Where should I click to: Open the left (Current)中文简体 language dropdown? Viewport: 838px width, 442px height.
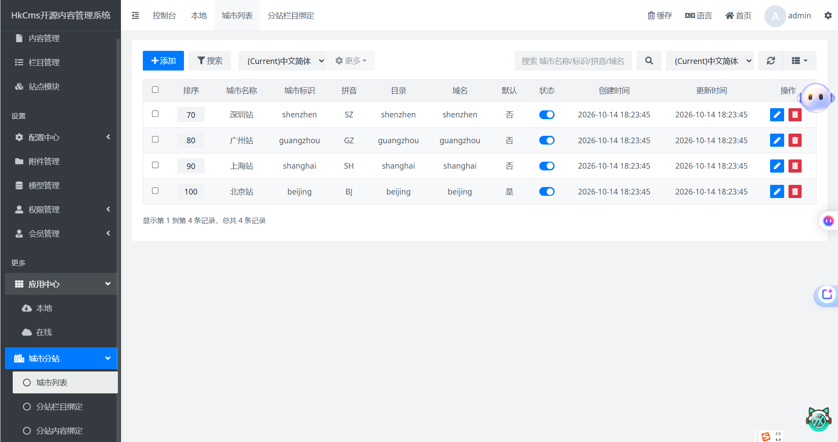(x=285, y=61)
